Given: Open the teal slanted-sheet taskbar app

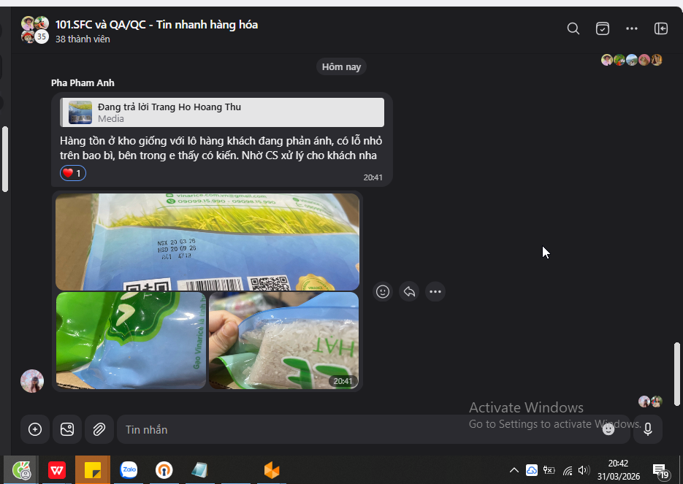Looking at the screenshot, I should pos(200,470).
